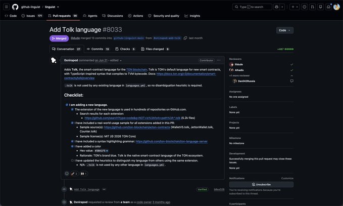Viewport: 343px width, 206px height.
Task: Switch to the Checks 5 tab
Action: (125, 49)
